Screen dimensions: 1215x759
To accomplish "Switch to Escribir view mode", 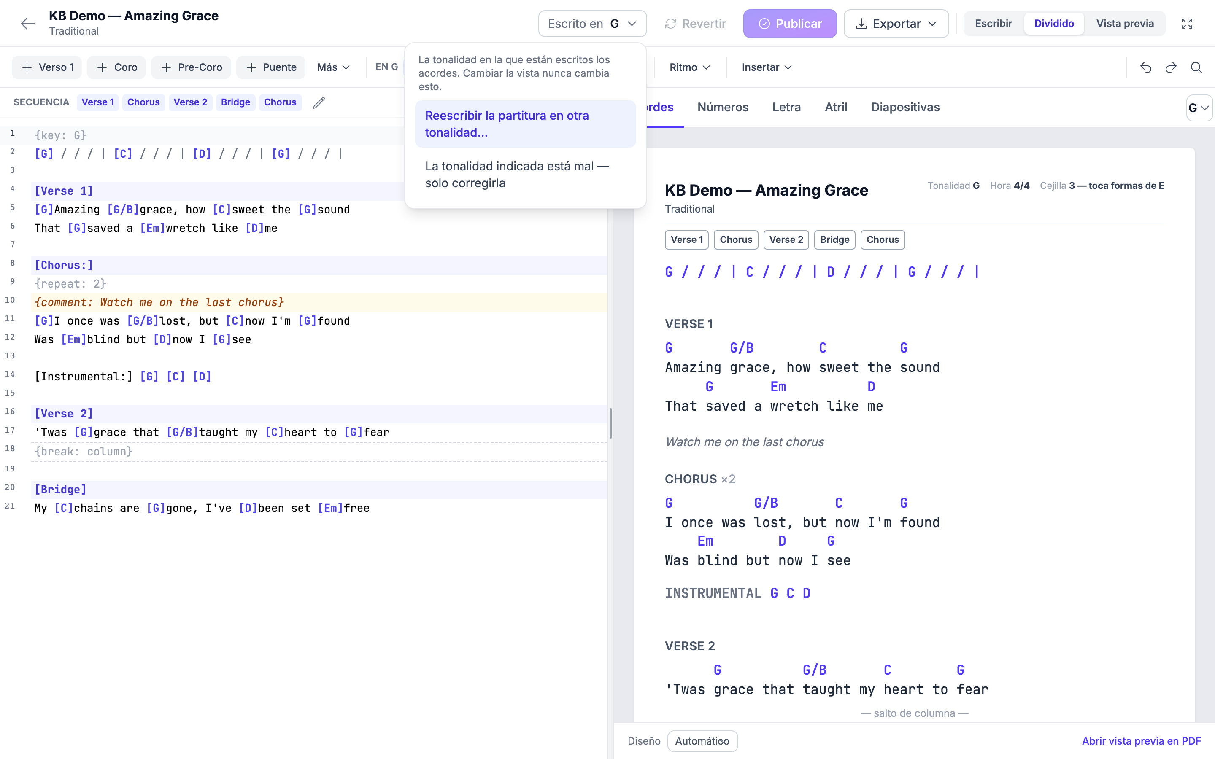I will 993,24.
